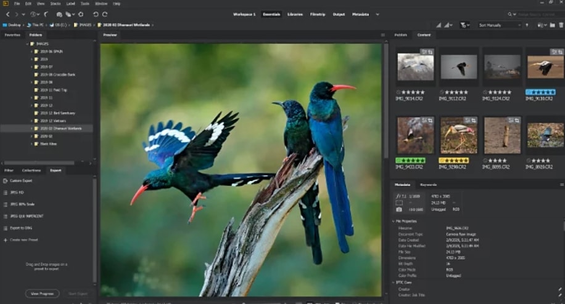Click the search input field

coord(540,14)
